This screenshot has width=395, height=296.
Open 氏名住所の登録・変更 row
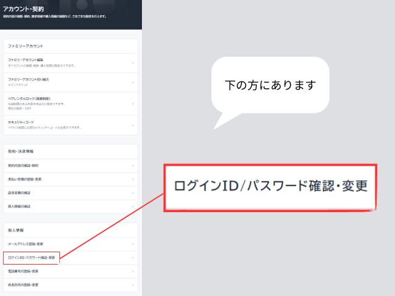71,285
